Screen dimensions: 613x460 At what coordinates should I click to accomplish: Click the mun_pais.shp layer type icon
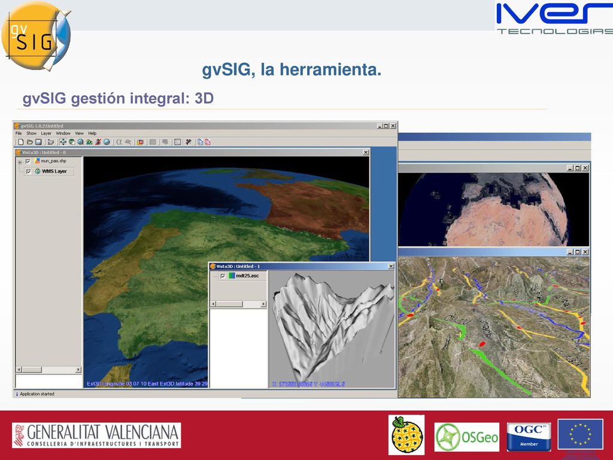tap(37, 161)
